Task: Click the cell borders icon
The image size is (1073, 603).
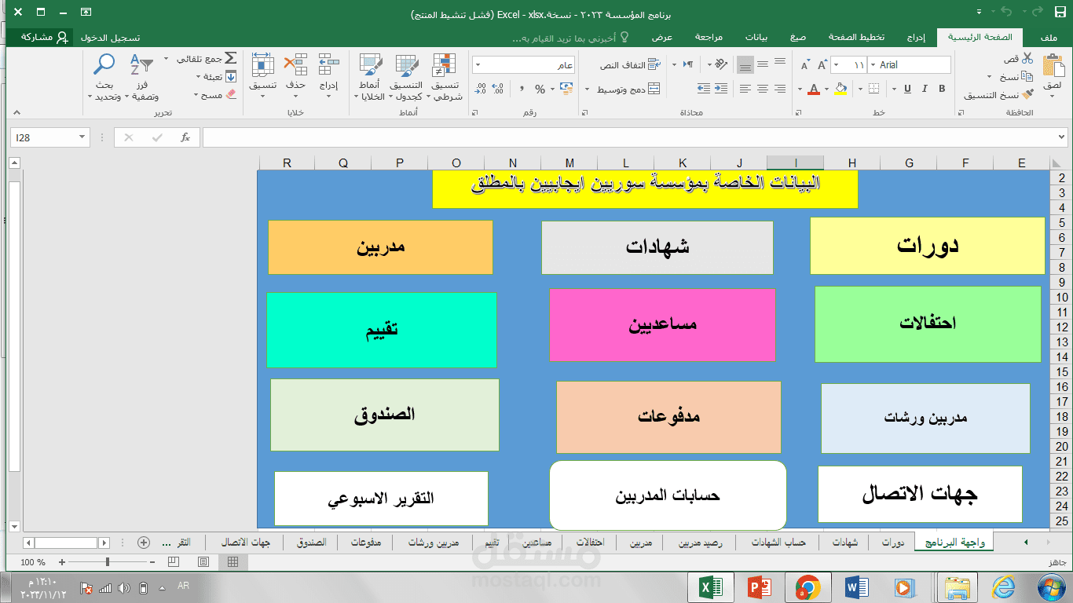Action: point(874,89)
